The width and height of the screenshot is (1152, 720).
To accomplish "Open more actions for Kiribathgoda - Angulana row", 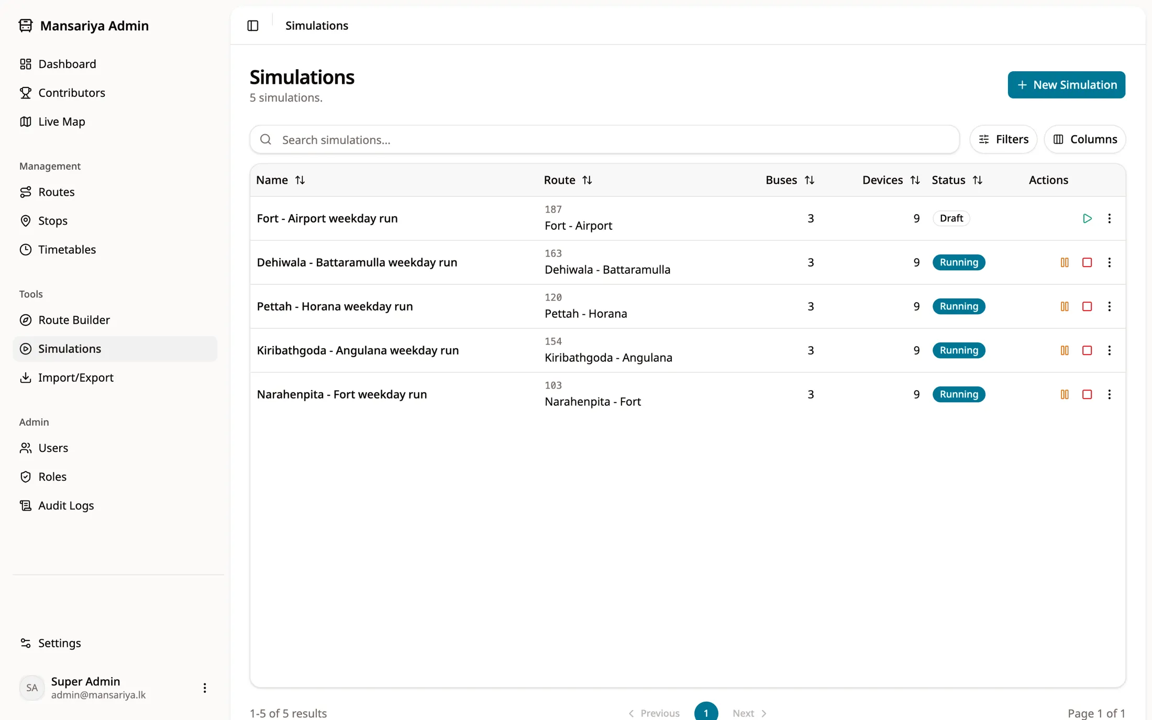I will (1109, 350).
